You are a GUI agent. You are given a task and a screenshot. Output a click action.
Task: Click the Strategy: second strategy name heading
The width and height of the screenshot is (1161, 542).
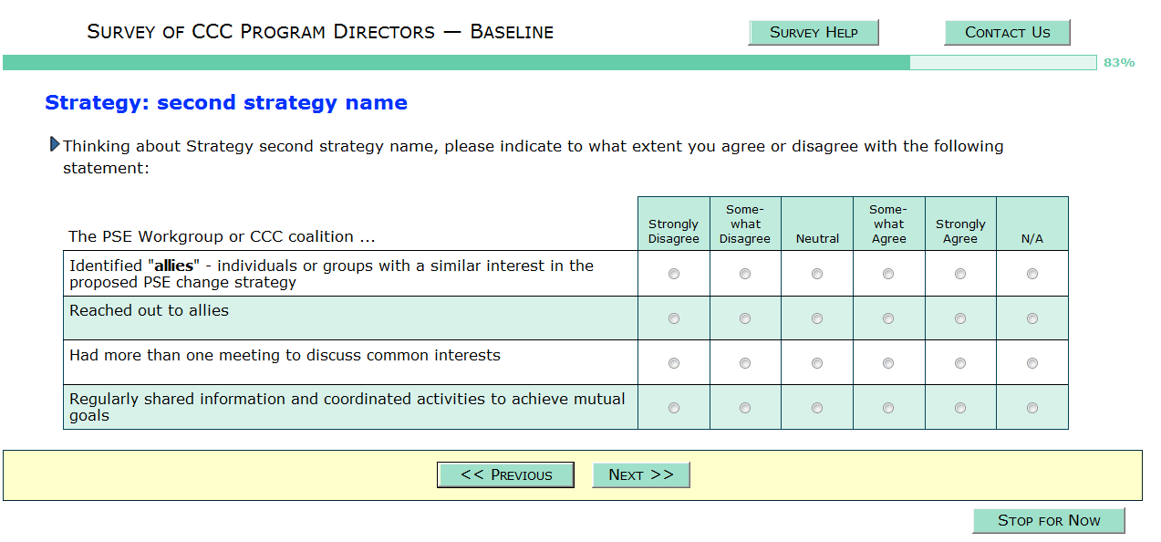pyautogui.click(x=226, y=103)
